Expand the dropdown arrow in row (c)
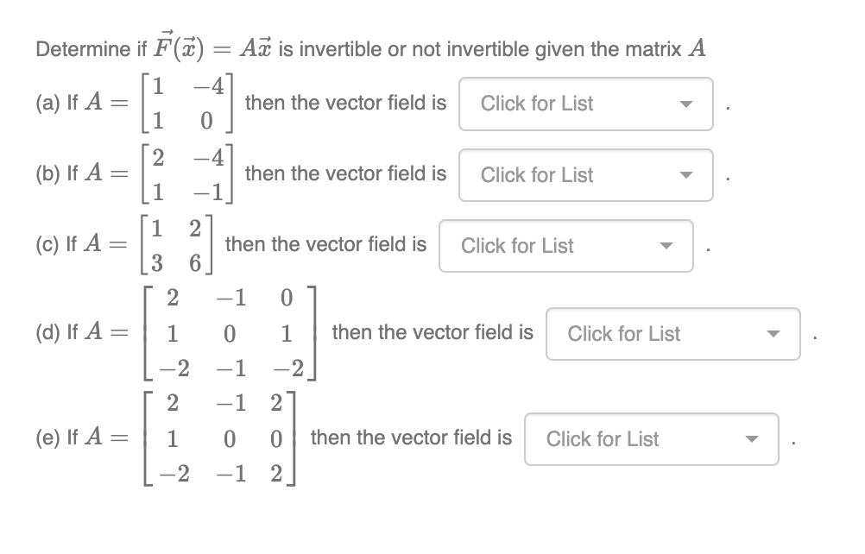865x554 pixels. (666, 246)
